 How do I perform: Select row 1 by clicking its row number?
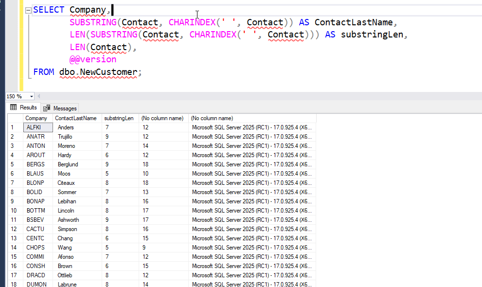(x=12, y=127)
